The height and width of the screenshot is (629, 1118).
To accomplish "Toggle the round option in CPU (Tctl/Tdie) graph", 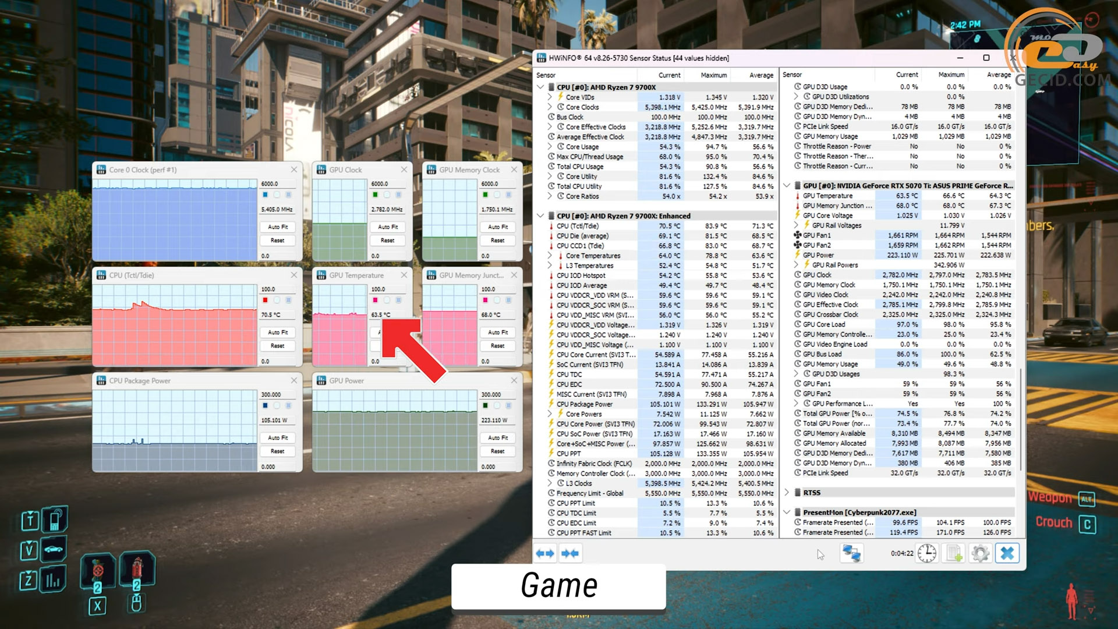I will pyautogui.click(x=277, y=300).
